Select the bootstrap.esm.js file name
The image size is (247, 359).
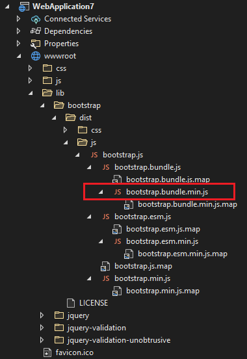point(143,217)
